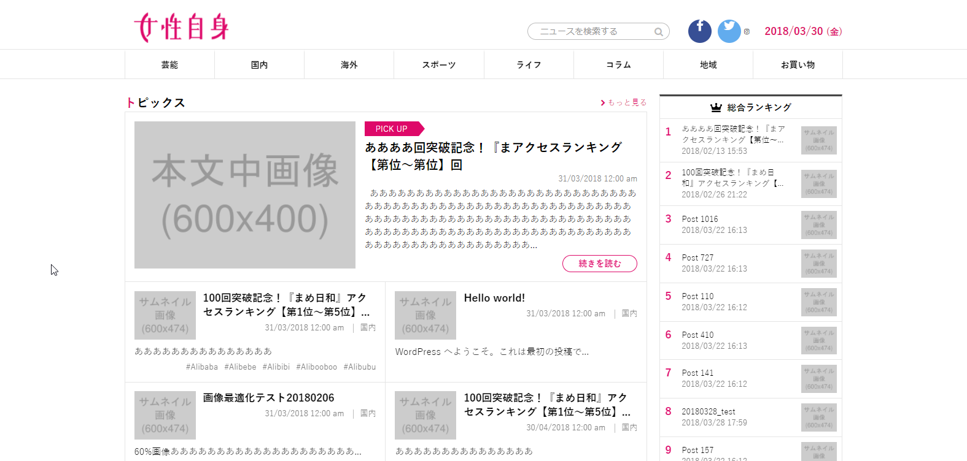Click the thumbnail of Post 410 ranking
This screenshot has width=967, height=461.
click(x=819, y=340)
